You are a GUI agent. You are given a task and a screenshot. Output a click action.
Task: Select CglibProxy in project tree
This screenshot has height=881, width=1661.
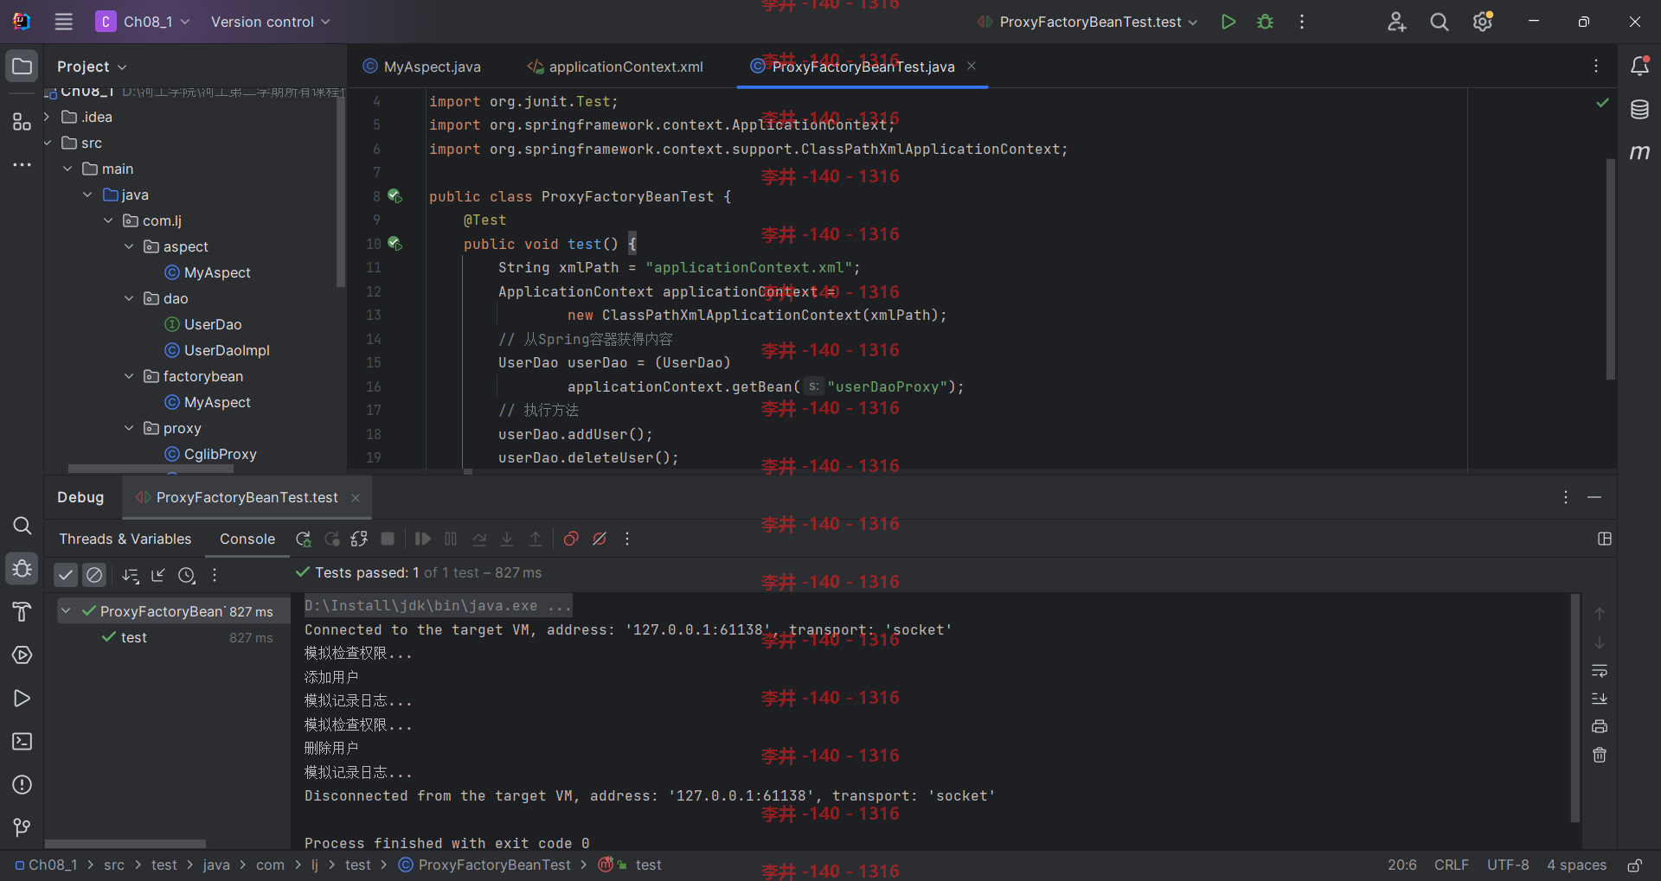tap(220, 454)
